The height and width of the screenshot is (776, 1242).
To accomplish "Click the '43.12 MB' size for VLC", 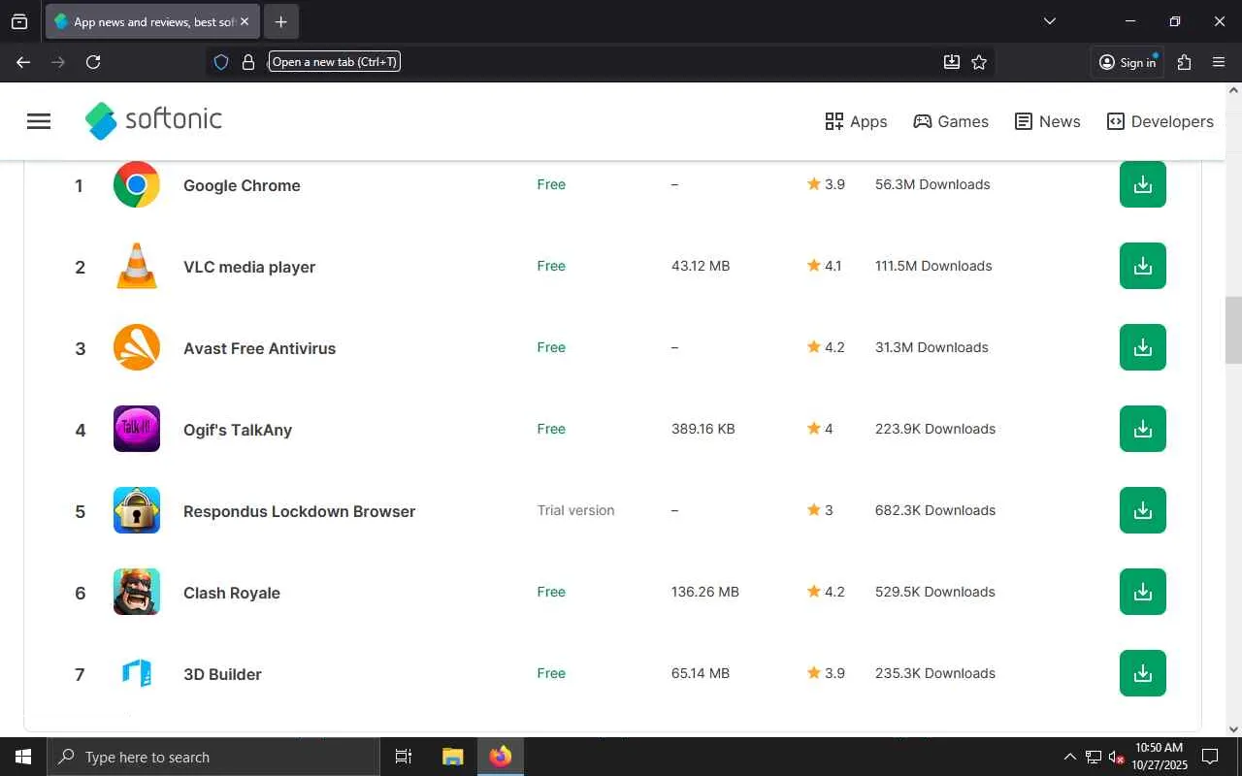I will [x=701, y=266].
